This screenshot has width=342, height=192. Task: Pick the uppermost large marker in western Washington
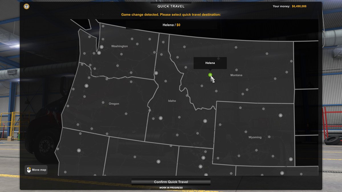click(x=101, y=47)
